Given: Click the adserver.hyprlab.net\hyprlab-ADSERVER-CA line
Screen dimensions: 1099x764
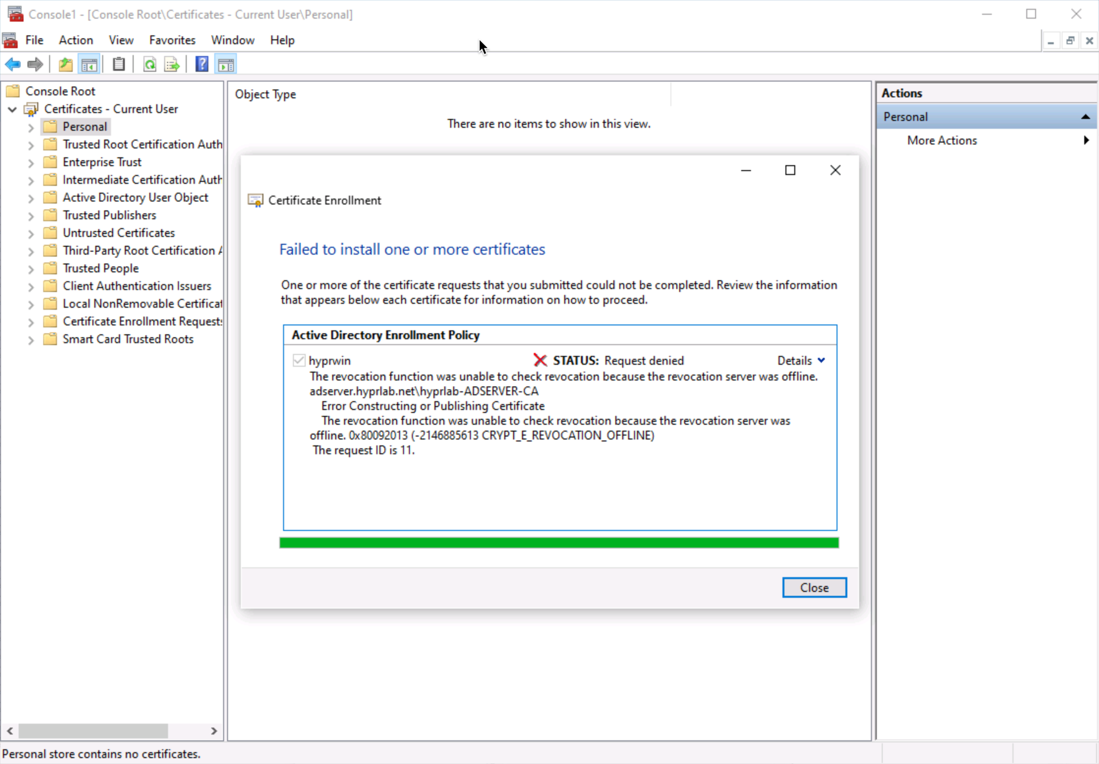Looking at the screenshot, I should tap(424, 391).
